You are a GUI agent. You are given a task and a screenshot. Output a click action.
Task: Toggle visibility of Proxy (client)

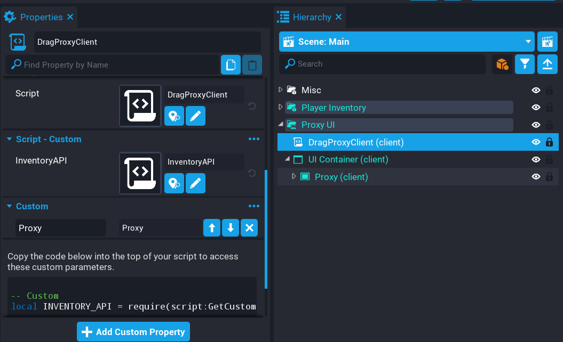(x=535, y=176)
